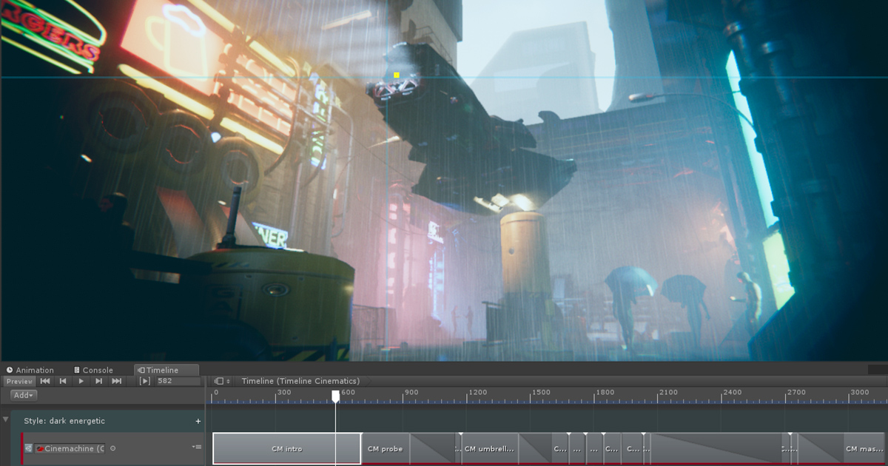Jump to the first frame of the timeline
The image size is (888, 466).
click(45, 381)
